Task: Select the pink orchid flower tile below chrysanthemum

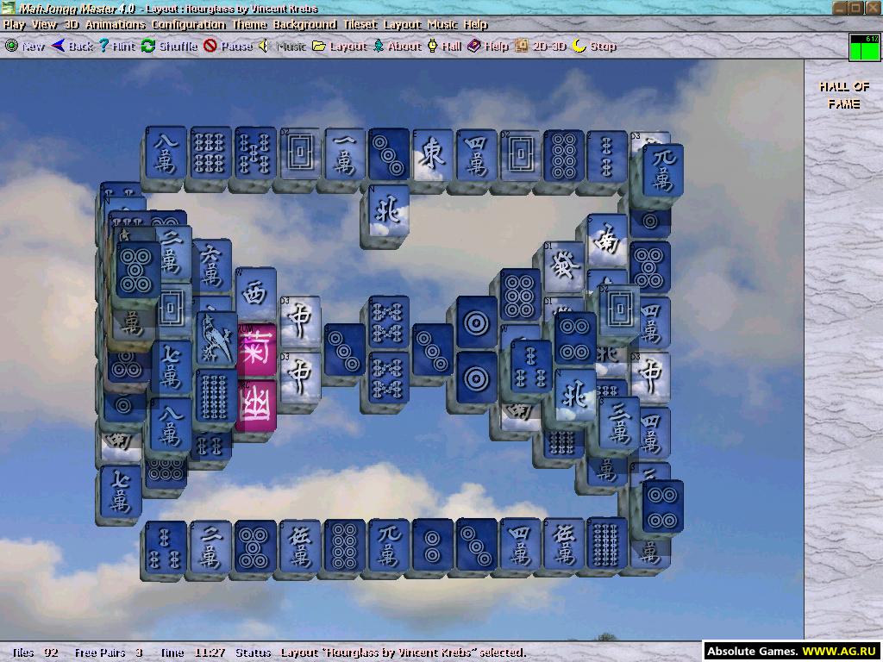Action: click(256, 406)
